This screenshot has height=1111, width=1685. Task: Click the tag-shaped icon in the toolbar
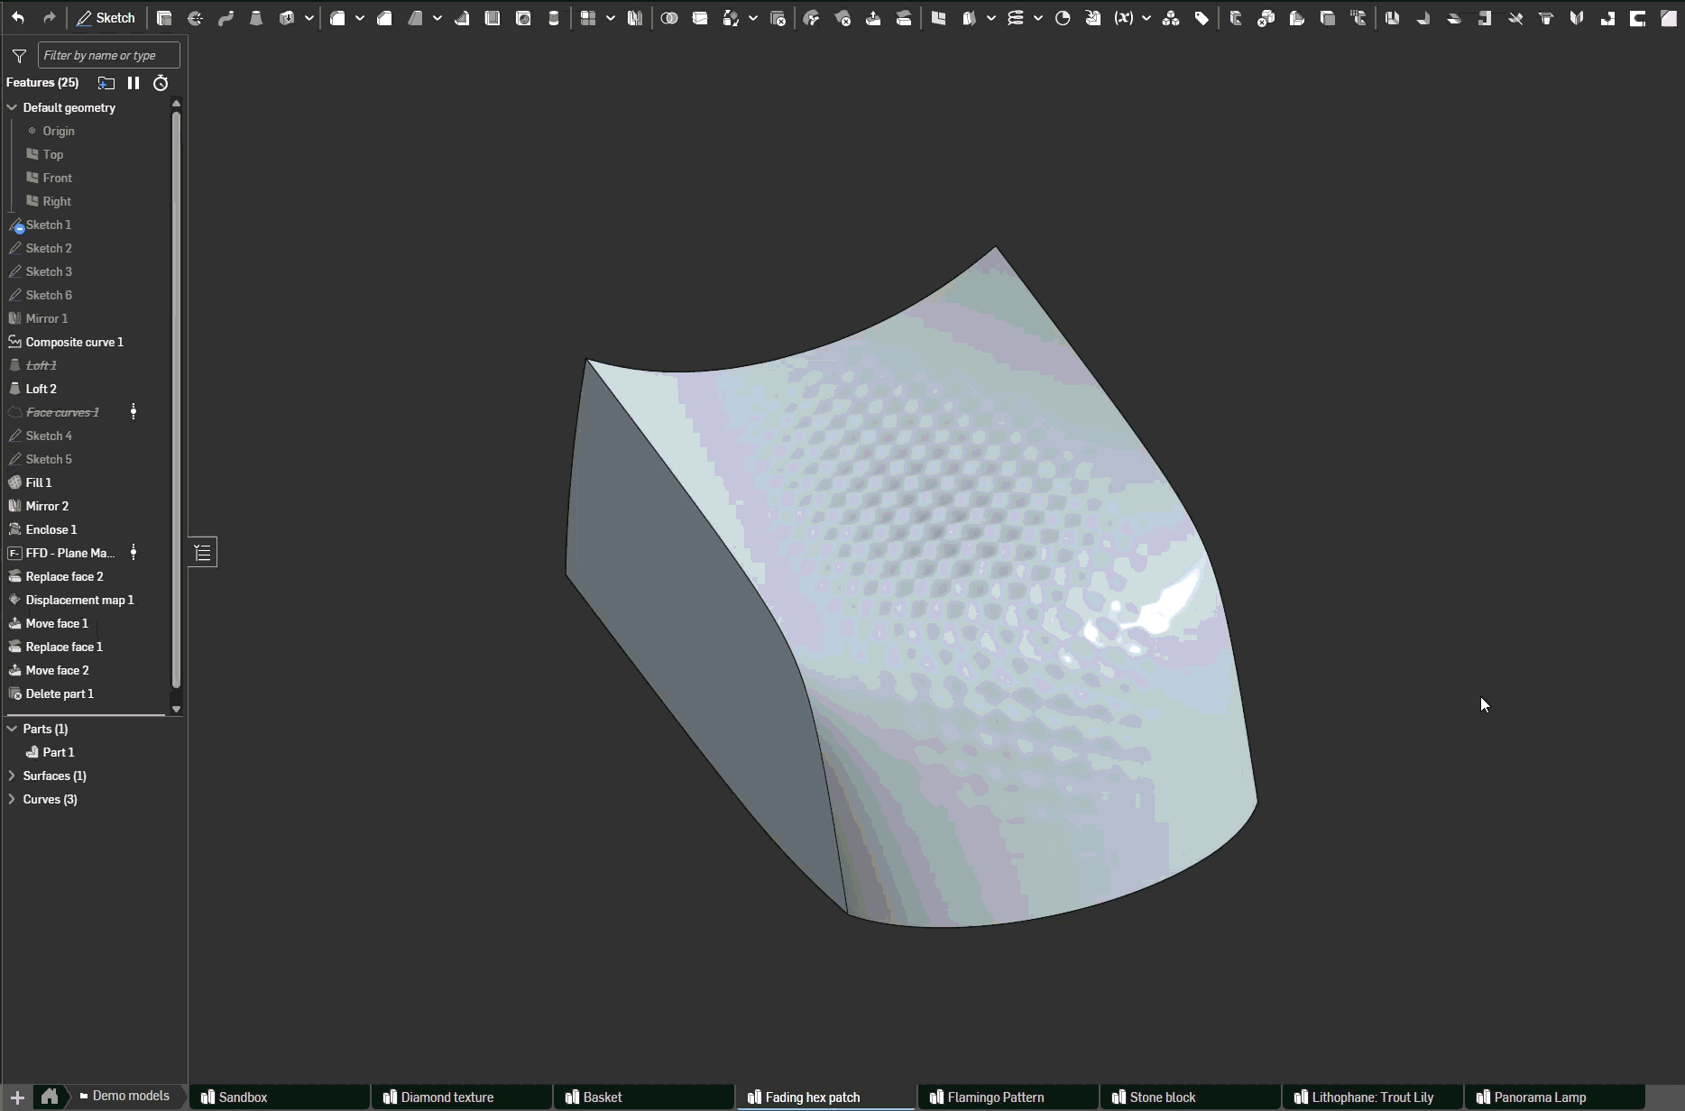tap(1202, 18)
